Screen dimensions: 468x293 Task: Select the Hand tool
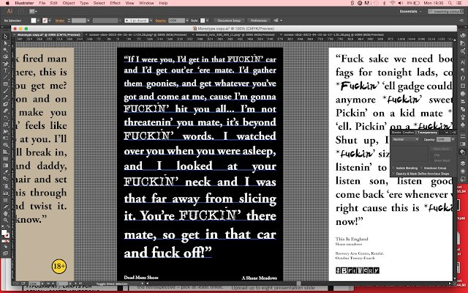[x=5, y=213]
